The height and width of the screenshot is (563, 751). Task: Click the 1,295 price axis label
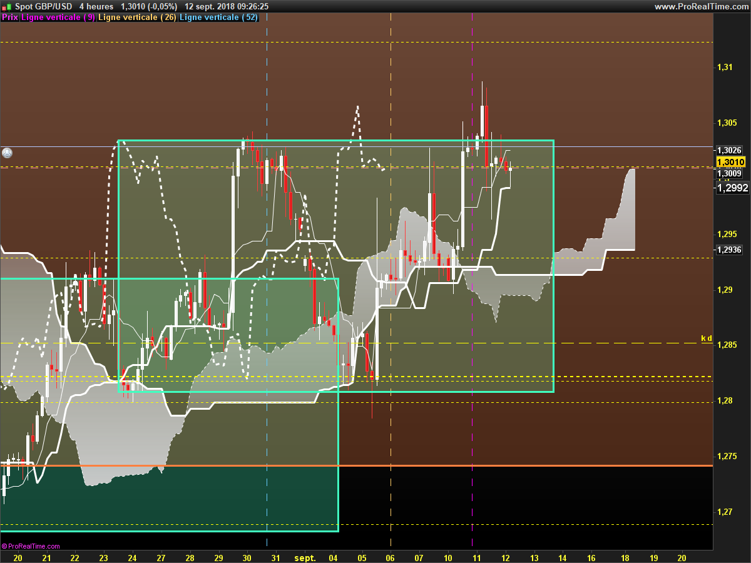(727, 234)
